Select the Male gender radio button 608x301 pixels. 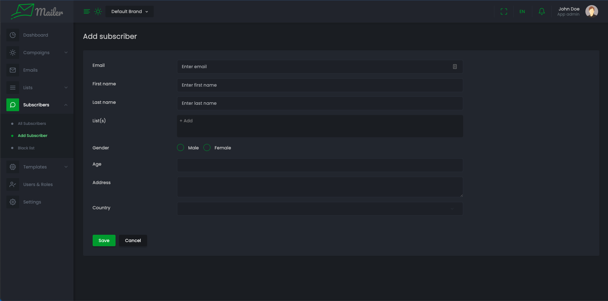click(180, 147)
